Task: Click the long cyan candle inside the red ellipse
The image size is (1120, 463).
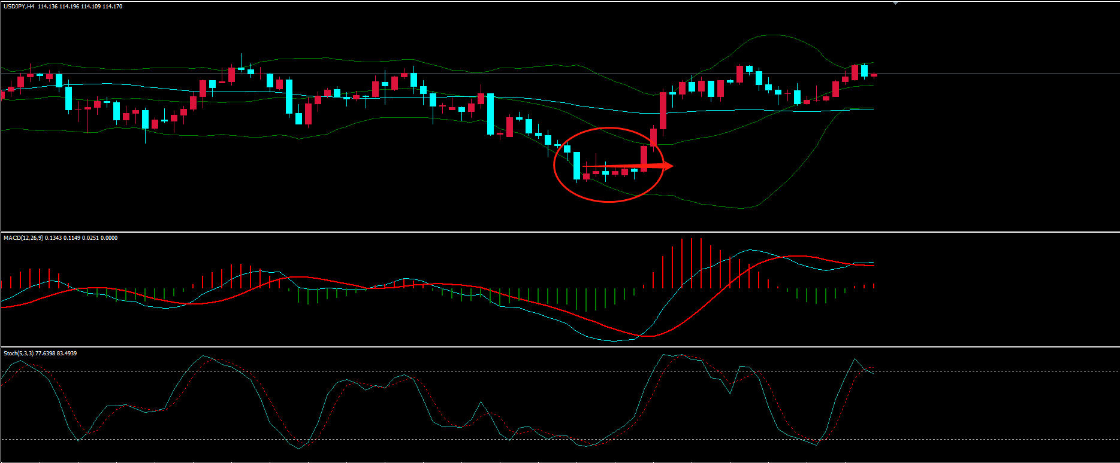Action: click(577, 165)
